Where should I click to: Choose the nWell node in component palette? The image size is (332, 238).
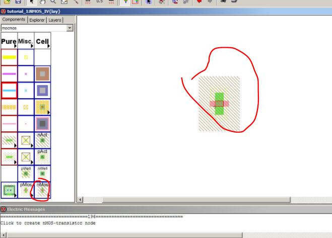tap(42, 174)
